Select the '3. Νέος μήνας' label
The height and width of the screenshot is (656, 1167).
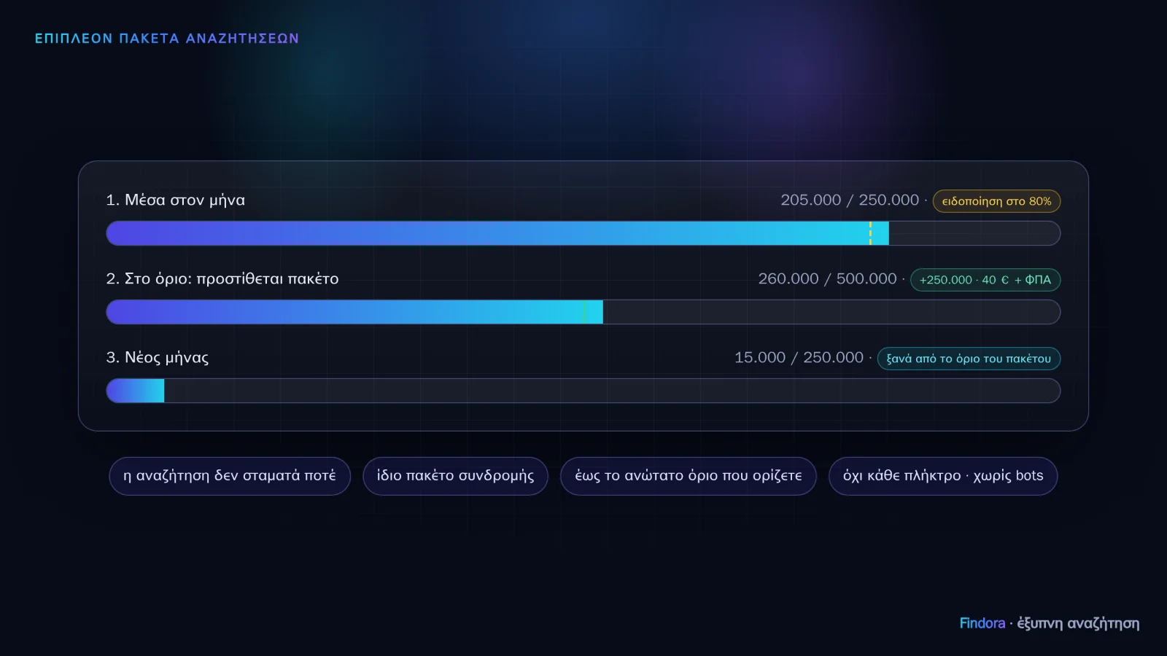click(158, 357)
